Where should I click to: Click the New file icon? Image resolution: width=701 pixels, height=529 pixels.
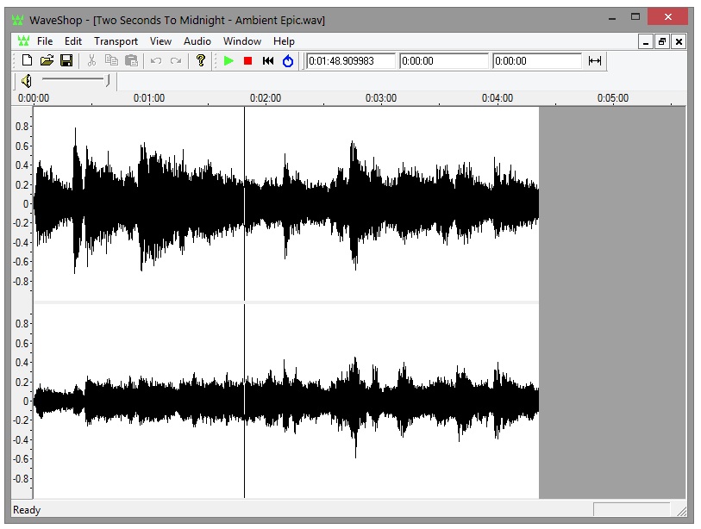[27, 60]
